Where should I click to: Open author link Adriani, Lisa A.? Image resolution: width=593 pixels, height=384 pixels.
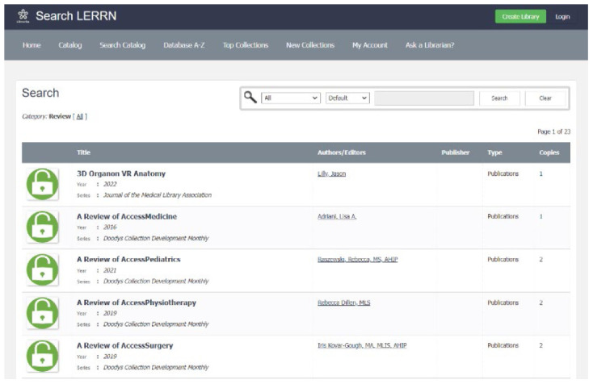pos(337,216)
